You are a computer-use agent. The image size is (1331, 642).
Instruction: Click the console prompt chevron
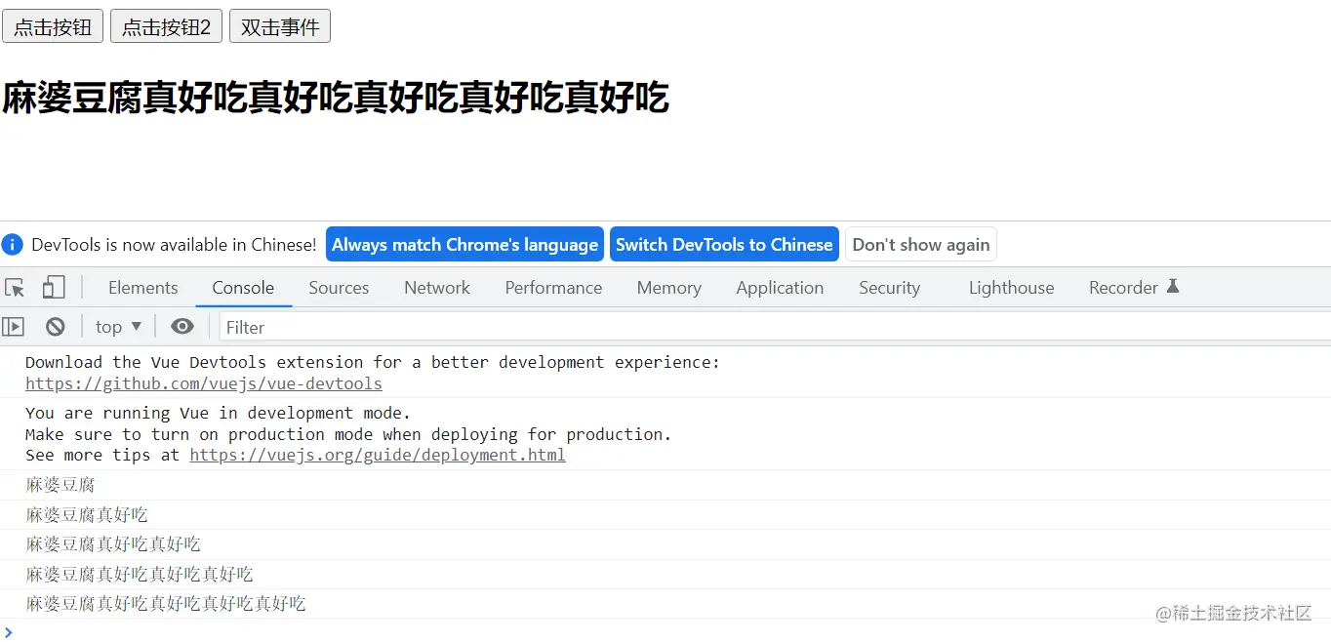click(x=9, y=632)
